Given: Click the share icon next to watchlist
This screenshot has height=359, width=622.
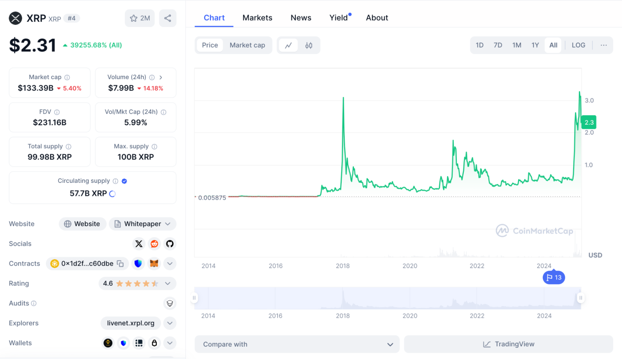Looking at the screenshot, I should pyautogui.click(x=168, y=18).
